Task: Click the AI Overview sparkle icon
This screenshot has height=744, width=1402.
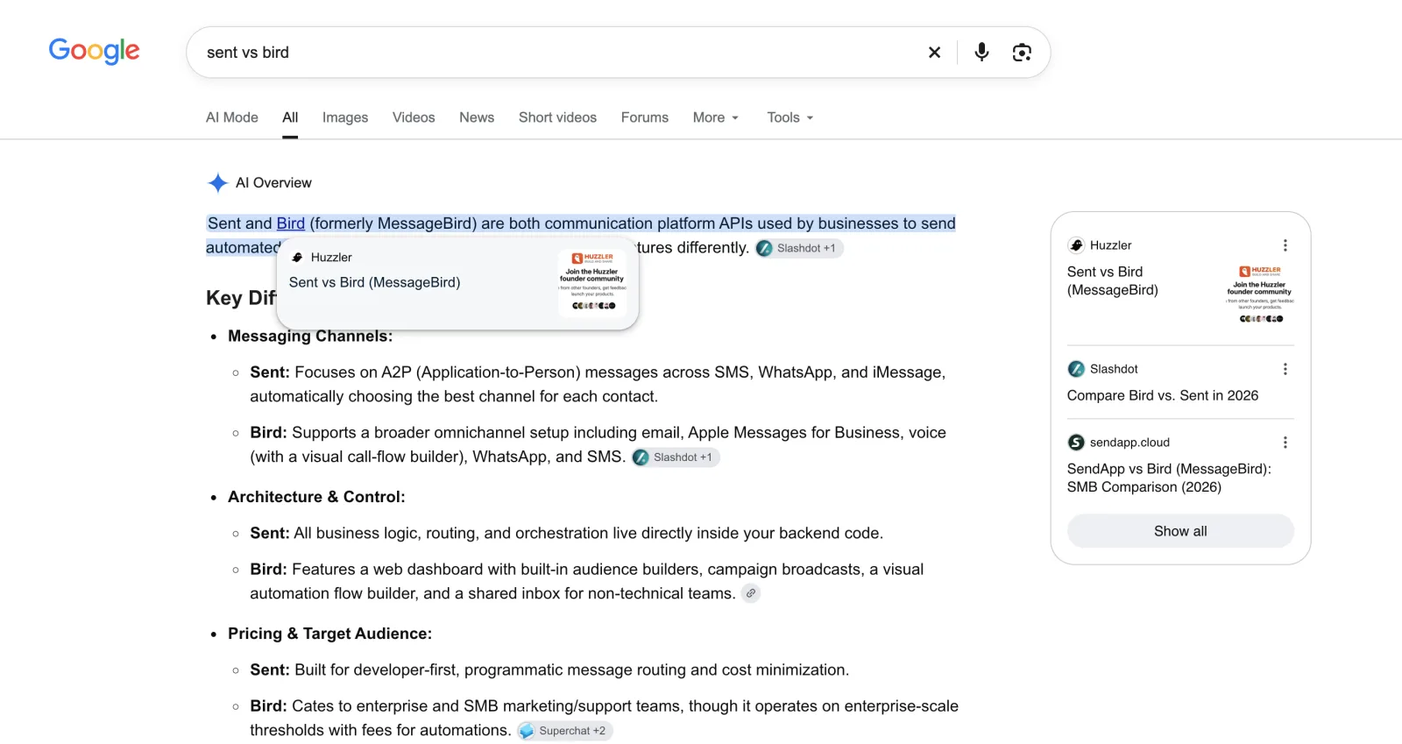Action: pyautogui.click(x=217, y=182)
